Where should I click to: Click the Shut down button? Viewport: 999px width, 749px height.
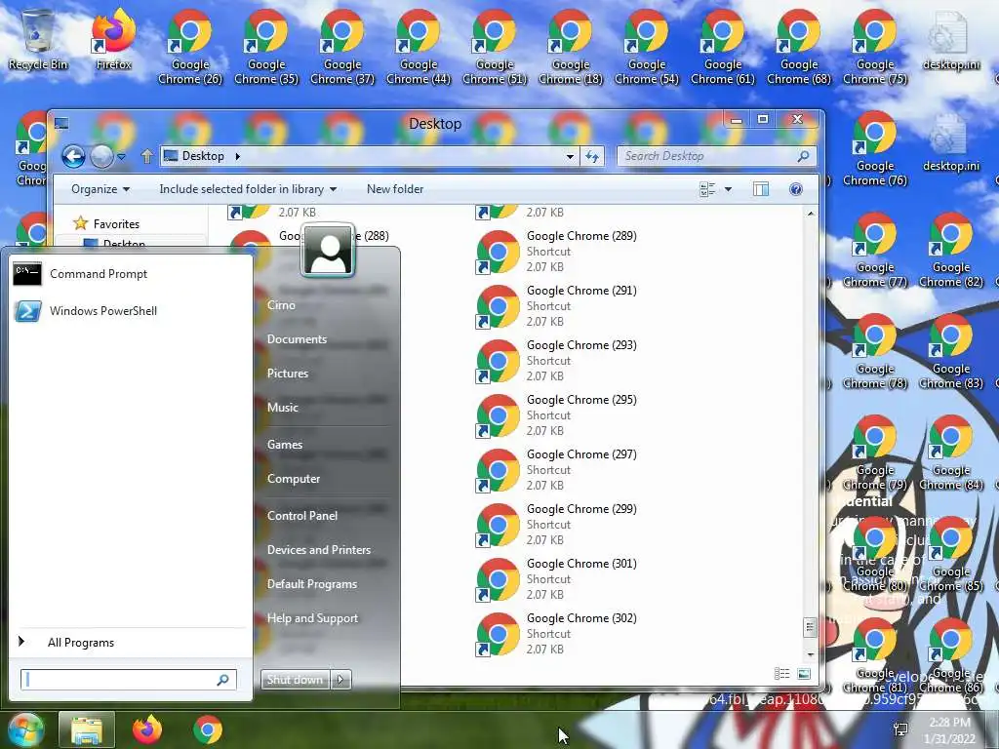tap(295, 680)
